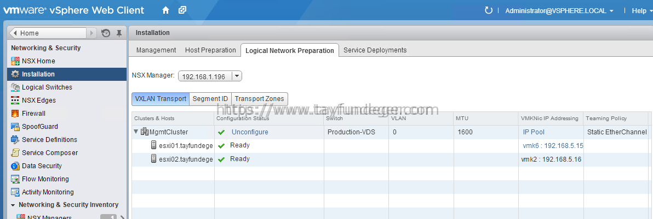Click the esxi02 Ready status checkmark
Screen dimensions: 653x219
tap(221, 159)
